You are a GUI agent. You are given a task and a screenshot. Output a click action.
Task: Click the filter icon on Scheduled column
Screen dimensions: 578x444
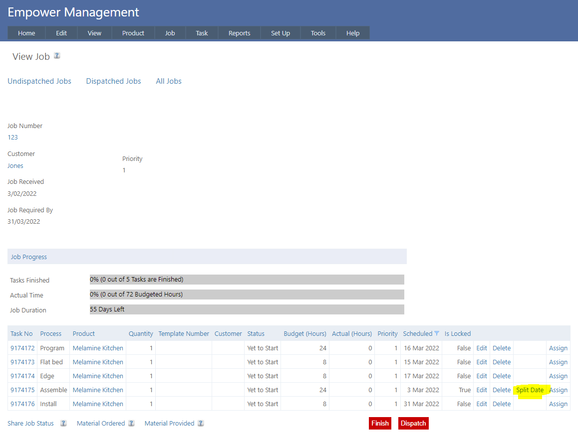437,333
